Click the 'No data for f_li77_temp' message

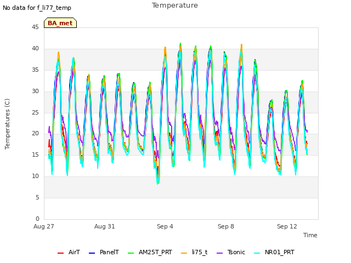pos(37,8)
